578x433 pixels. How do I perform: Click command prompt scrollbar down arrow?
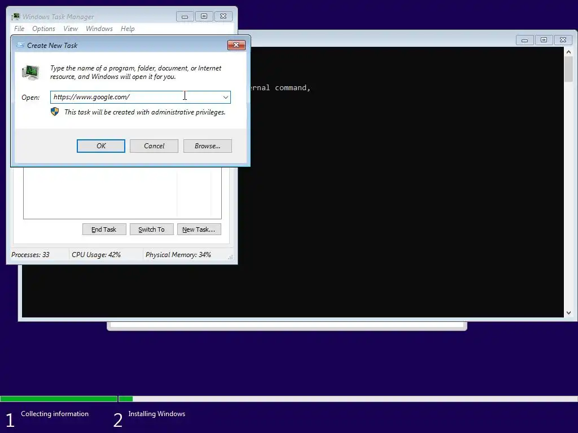tap(568, 312)
